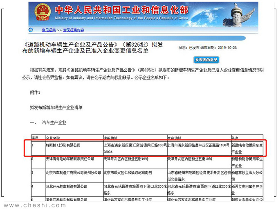278x209 pixels.
Task: Click the 一、汽车生产企业 section heading
Action: coord(48,123)
